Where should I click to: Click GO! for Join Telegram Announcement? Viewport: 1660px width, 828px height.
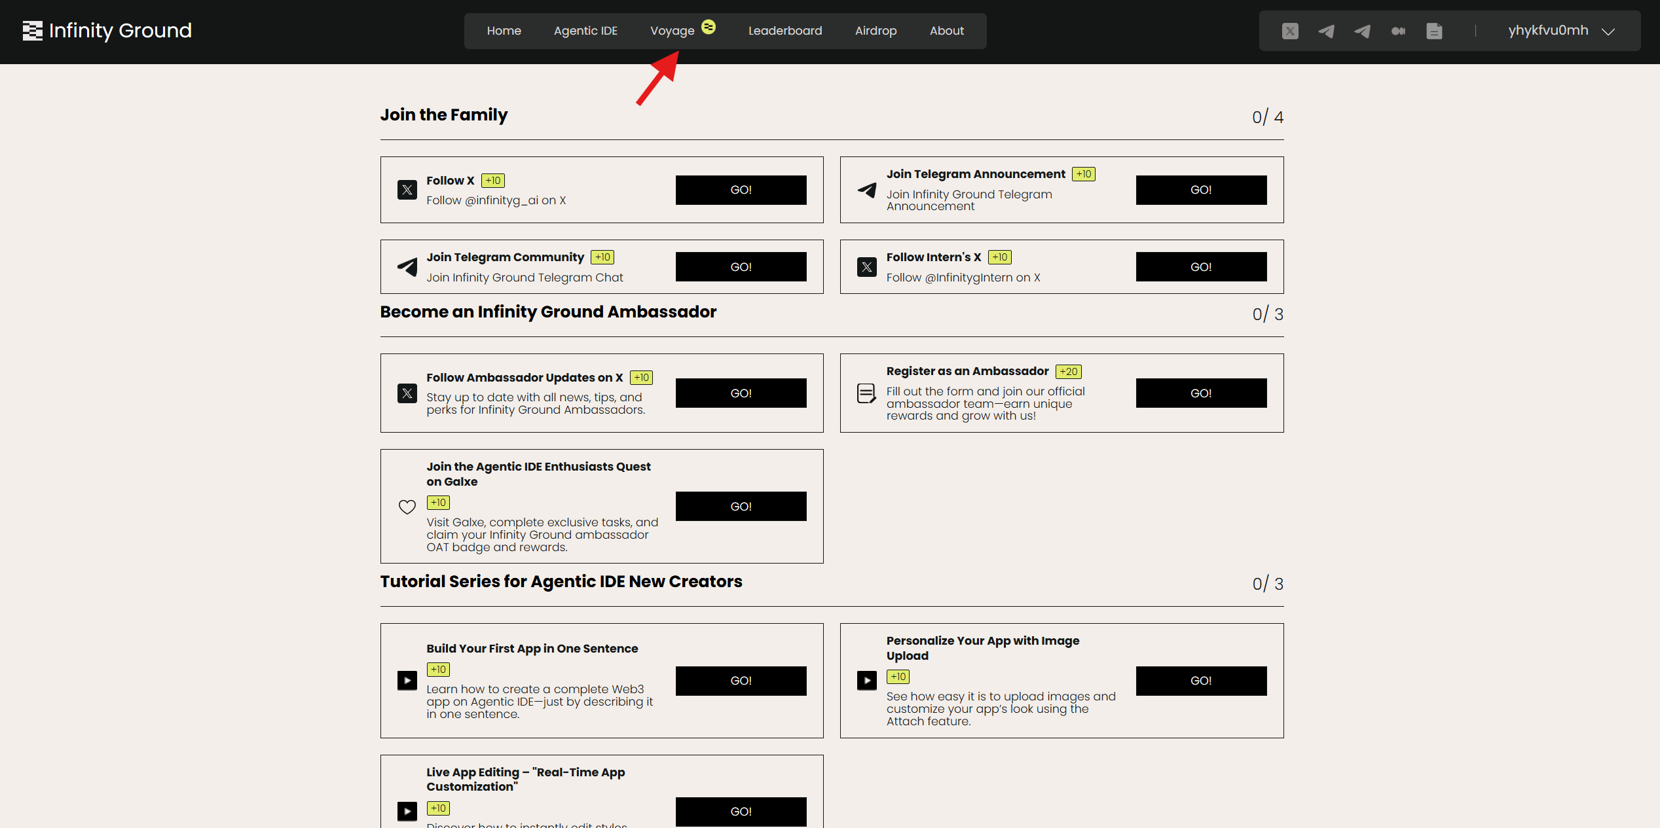pyautogui.click(x=1201, y=190)
